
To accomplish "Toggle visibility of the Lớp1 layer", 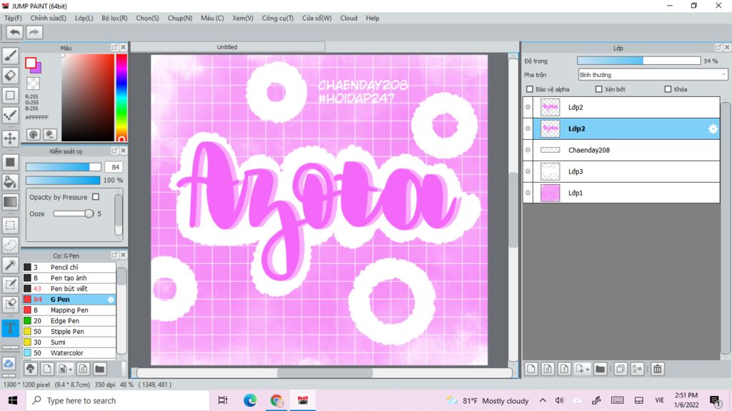I will click(x=528, y=193).
